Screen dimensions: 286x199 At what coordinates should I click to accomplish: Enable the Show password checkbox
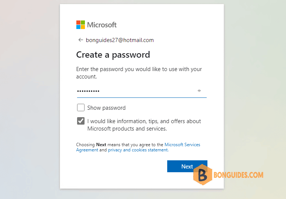pos(81,107)
